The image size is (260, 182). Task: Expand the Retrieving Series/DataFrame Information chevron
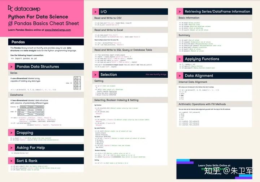coord(180,12)
